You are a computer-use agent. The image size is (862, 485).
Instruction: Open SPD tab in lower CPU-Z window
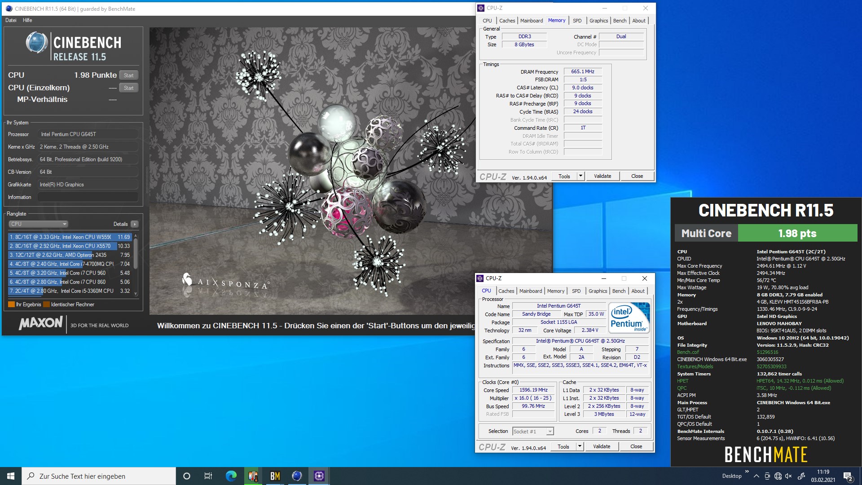coord(576,291)
